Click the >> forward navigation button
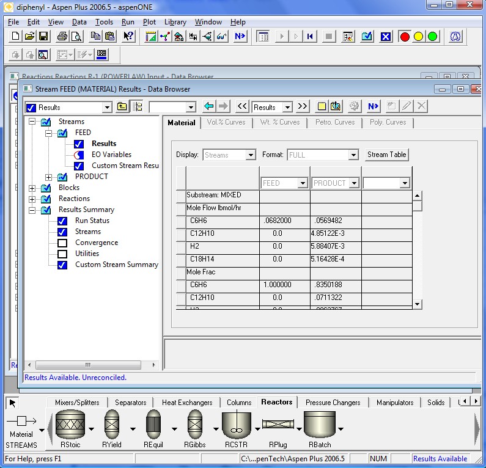Viewport: 486px width, 468px height. (x=302, y=107)
